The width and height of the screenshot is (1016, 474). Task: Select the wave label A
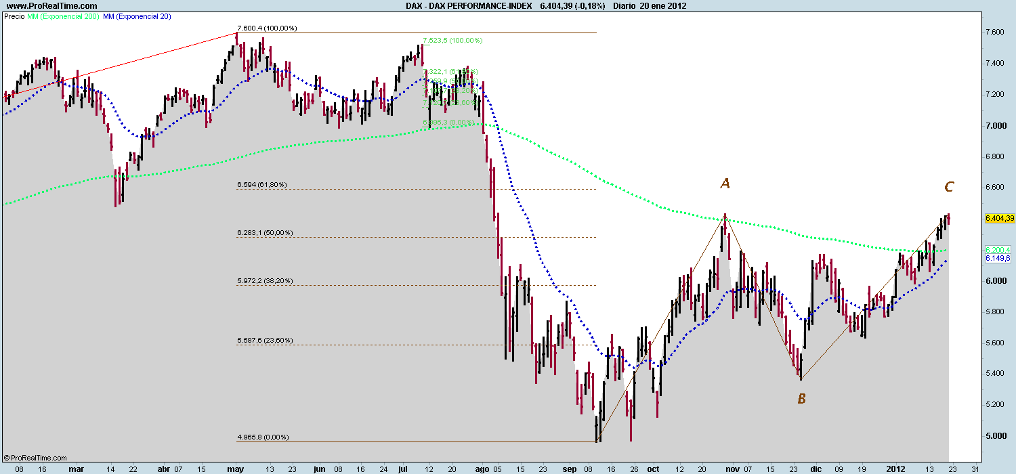tap(725, 183)
